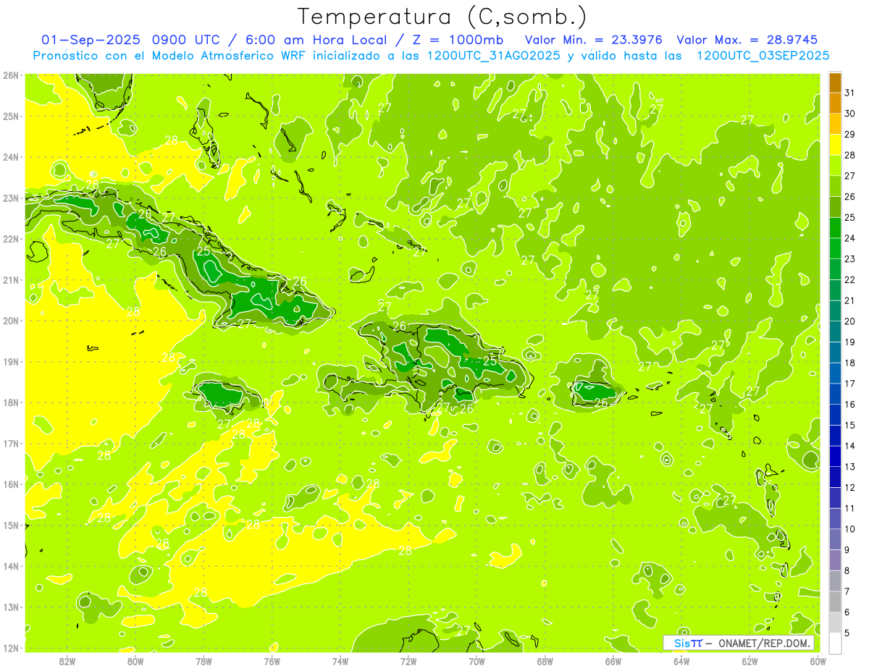Click the colorbar label "31"
This screenshot has height=671, width=869.
850,93
